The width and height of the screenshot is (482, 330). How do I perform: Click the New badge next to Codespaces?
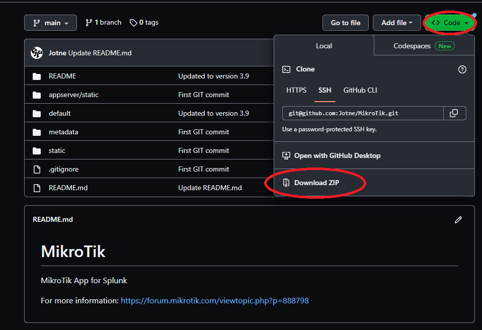[444, 46]
